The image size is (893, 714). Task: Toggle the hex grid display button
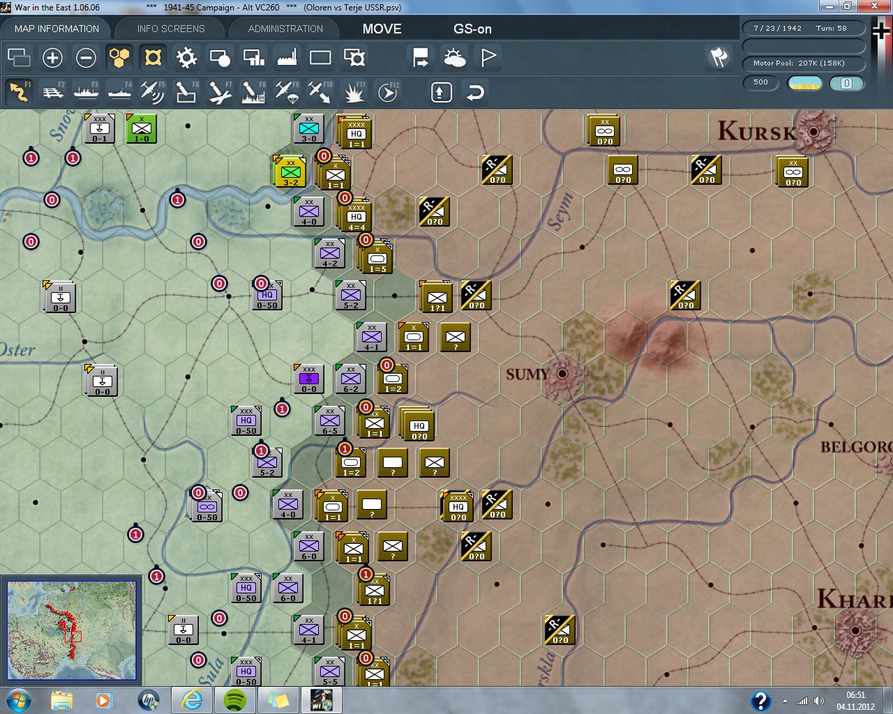(x=119, y=58)
